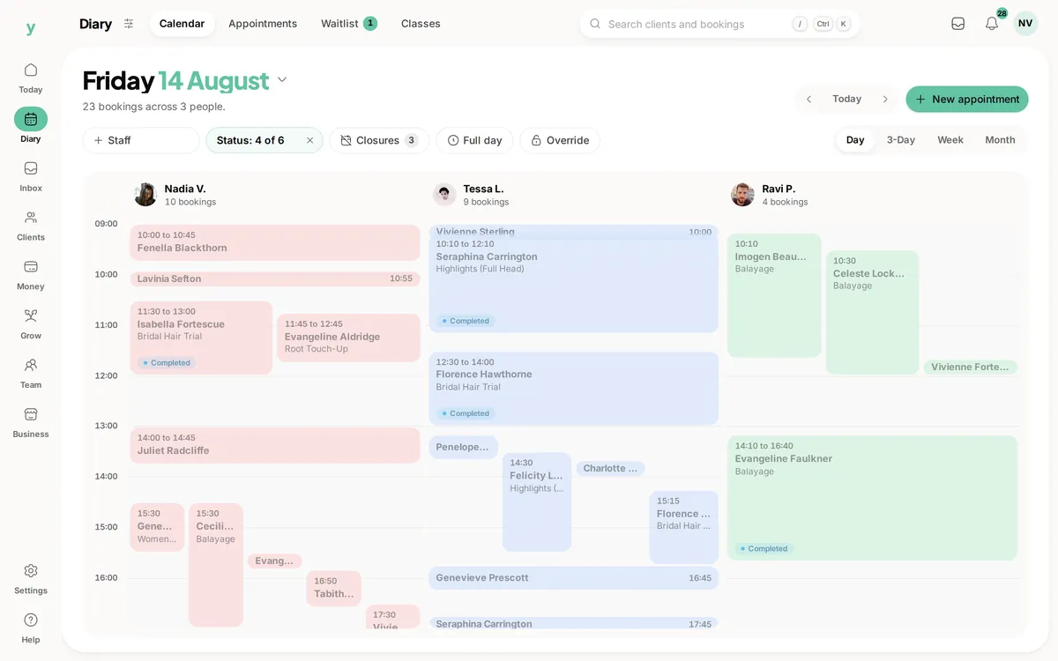Open Florence Hawthorne's 12:30 Bridal Hair Trial
Image resolution: width=1058 pixels, height=661 pixels.
pyautogui.click(x=574, y=389)
